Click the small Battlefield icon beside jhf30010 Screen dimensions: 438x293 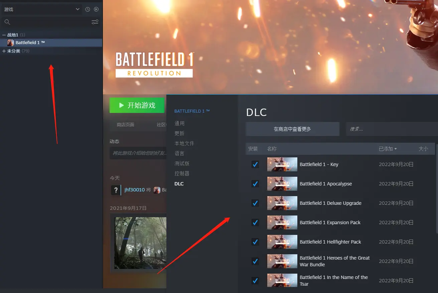pyautogui.click(x=157, y=190)
